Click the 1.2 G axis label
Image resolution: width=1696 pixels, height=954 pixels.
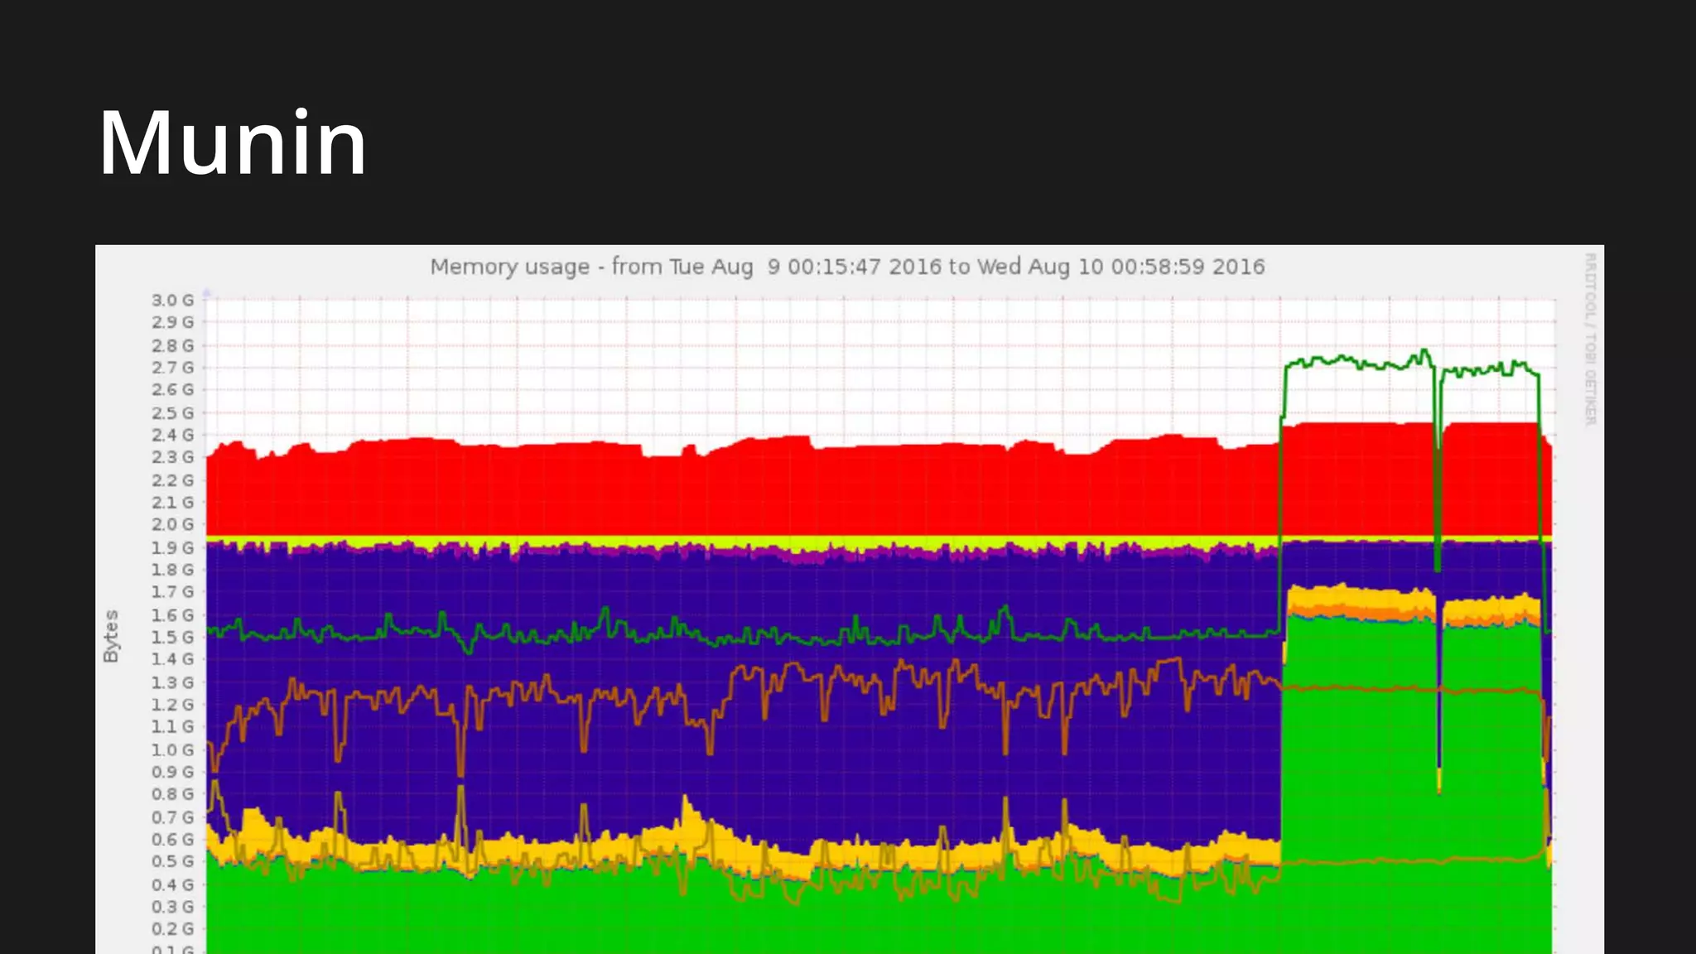[x=172, y=705]
